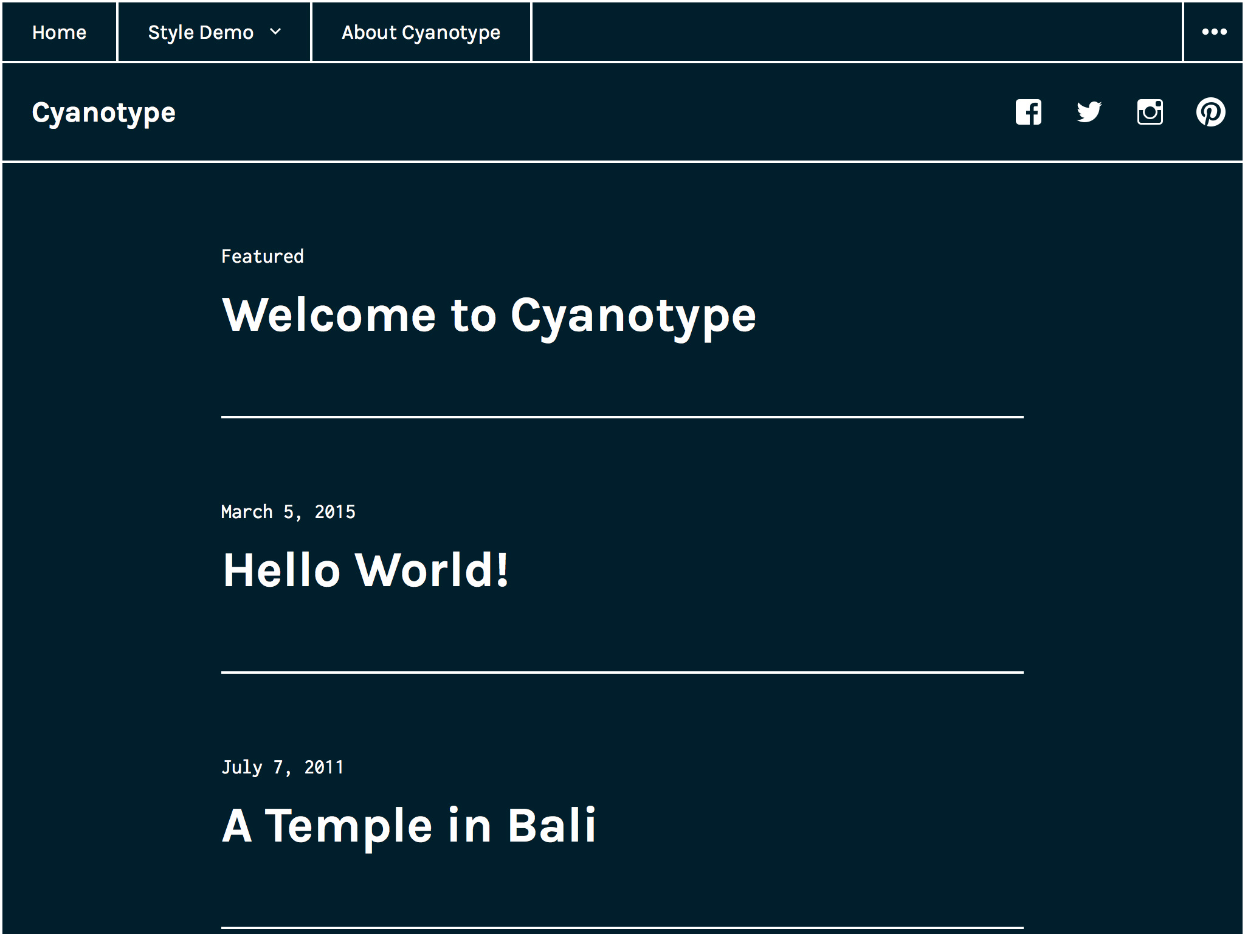Open the Welcome to Cyanotype post
This screenshot has height=934, width=1245.
click(x=489, y=316)
